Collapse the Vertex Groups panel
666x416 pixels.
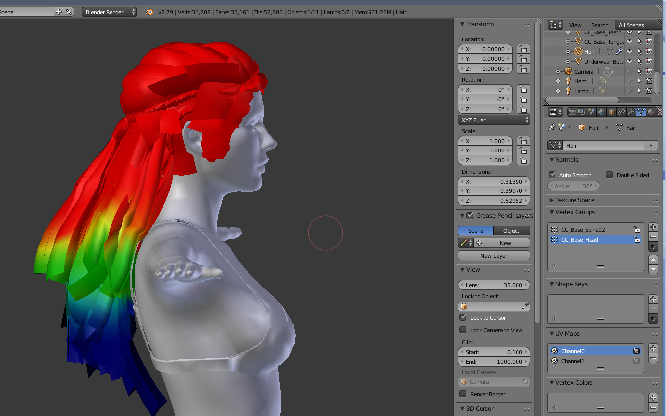pyautogui.click(x=552, y=212)
